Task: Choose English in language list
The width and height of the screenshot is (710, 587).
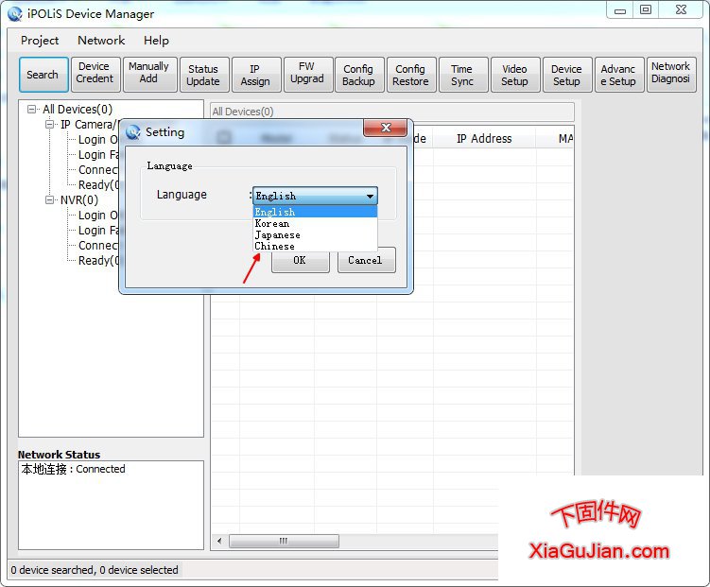Action: (x=315, y=212)
